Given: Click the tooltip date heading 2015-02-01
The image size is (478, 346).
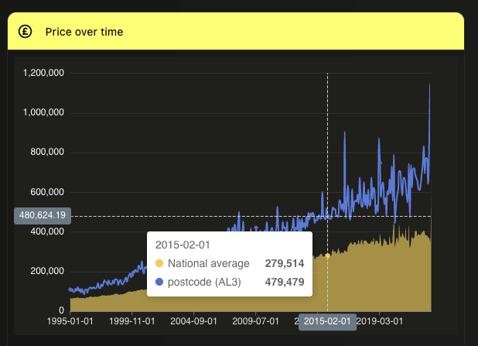Looking at the screenshot, I should tap(185, 245).
